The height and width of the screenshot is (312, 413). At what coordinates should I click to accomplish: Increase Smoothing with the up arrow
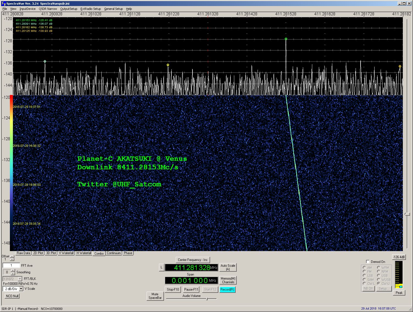tap(13, 271)
